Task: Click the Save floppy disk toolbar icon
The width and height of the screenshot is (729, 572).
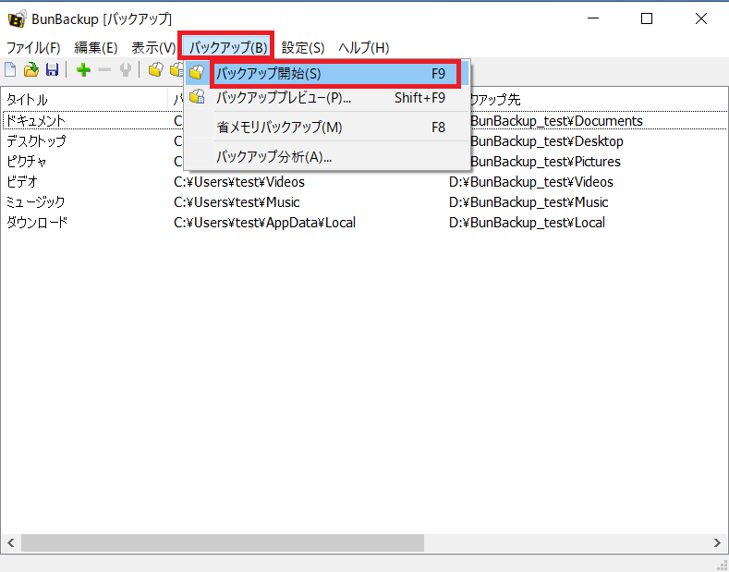Action: point(52,70)
